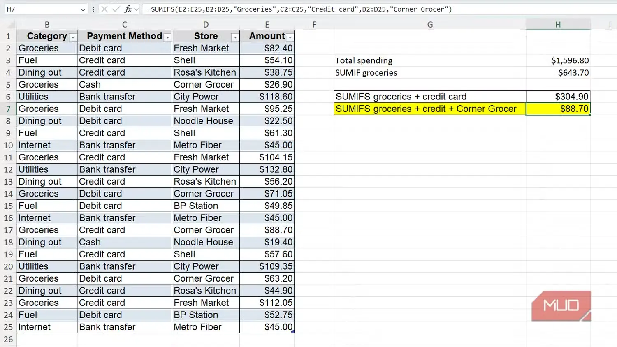The width and height of the screenshot is (617, 347).
Task: Click the MUO logo watermark
Action: point(561,306)
